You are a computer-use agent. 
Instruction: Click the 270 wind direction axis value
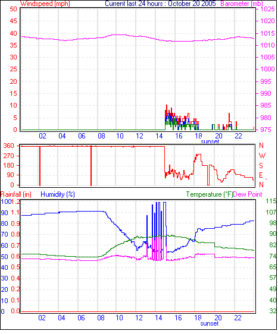(x=9, y=156)
